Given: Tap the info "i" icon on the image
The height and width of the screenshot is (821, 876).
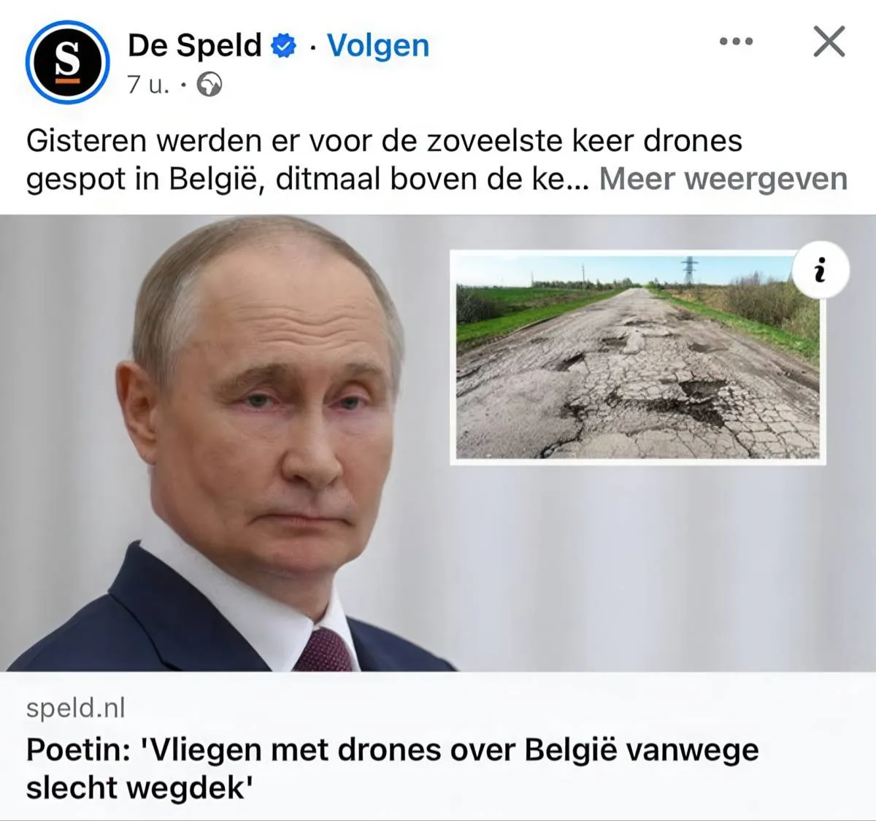Looking at the screenshot, I should 821,271.
